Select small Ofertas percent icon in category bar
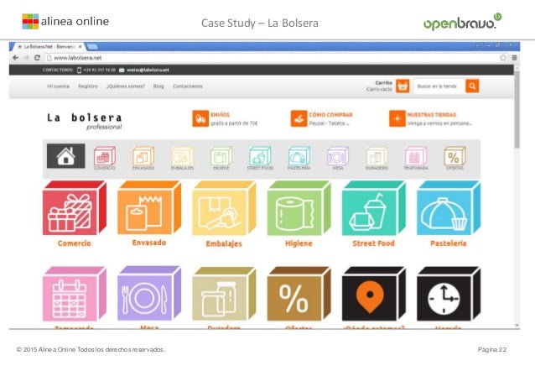 454,156
